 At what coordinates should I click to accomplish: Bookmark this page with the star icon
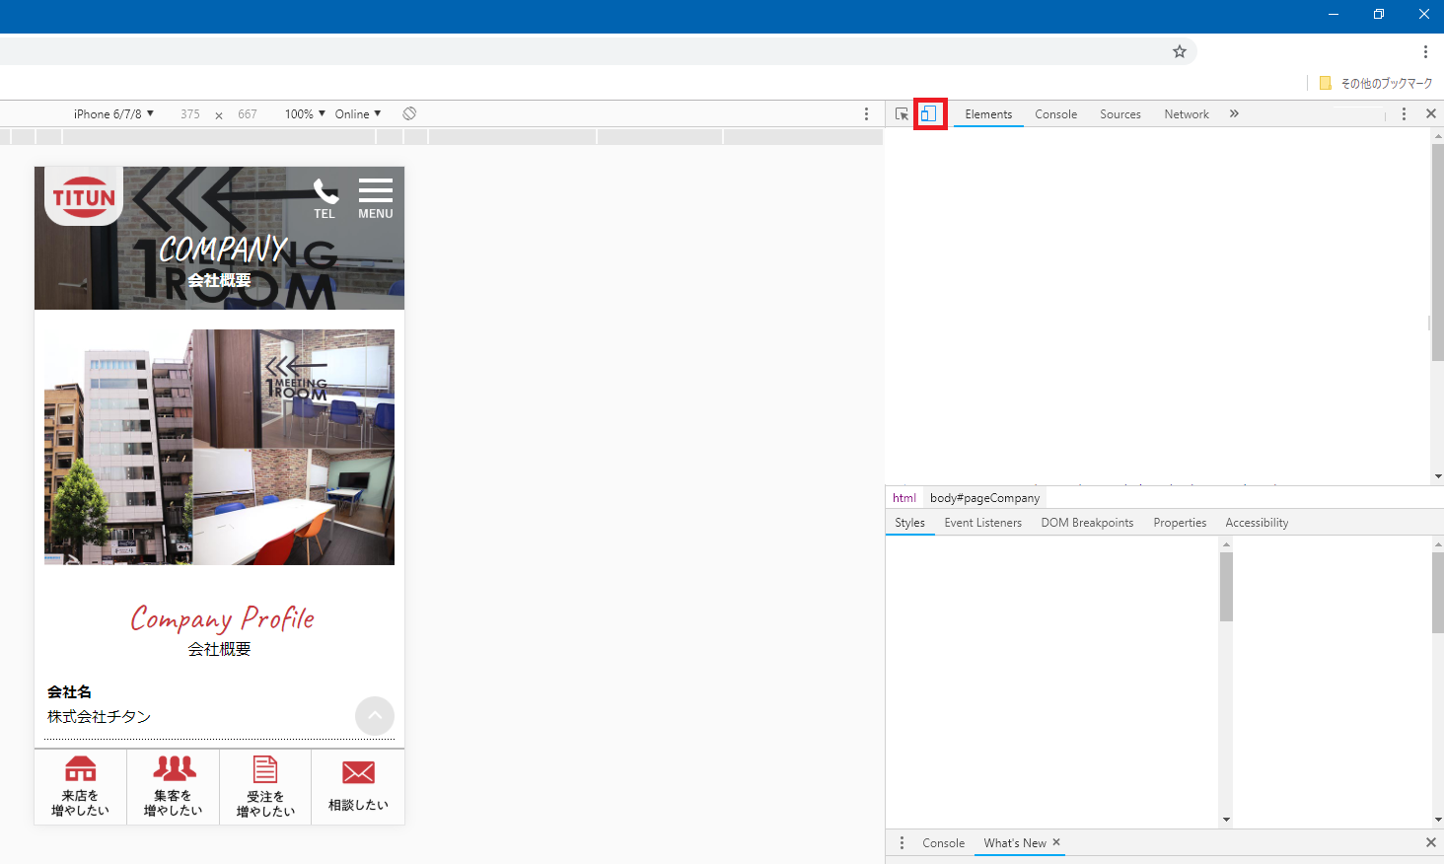(1179, 51)
